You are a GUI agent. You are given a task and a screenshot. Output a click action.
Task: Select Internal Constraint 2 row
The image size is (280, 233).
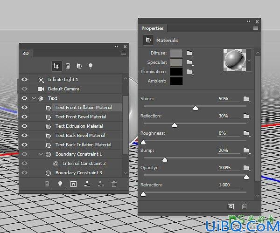click(76, 163)
